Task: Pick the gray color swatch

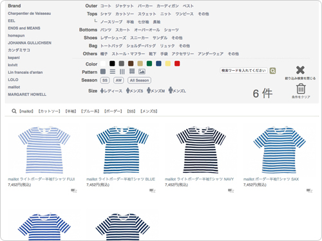Action: pyautogui.click(x=122, y=64)
